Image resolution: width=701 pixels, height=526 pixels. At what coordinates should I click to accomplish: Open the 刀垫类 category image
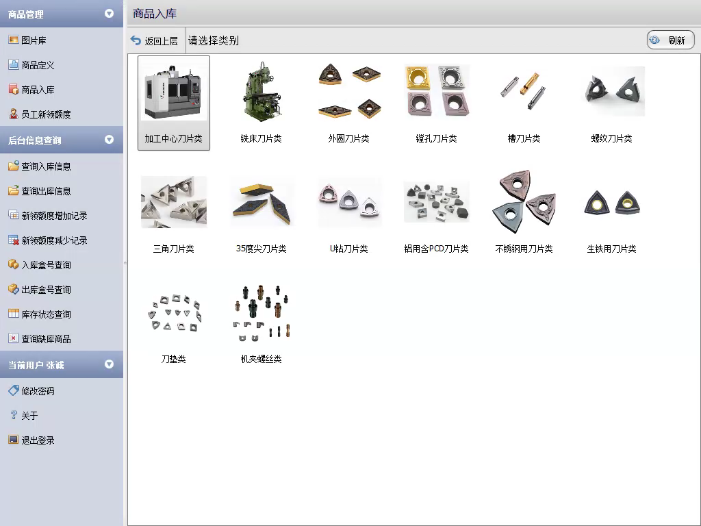tap(173, 312)
